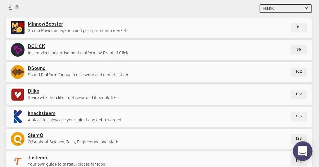Screen dimensions: 319x167
Task: Open the Tasteem title link
Action: click(x=37, y=158)
